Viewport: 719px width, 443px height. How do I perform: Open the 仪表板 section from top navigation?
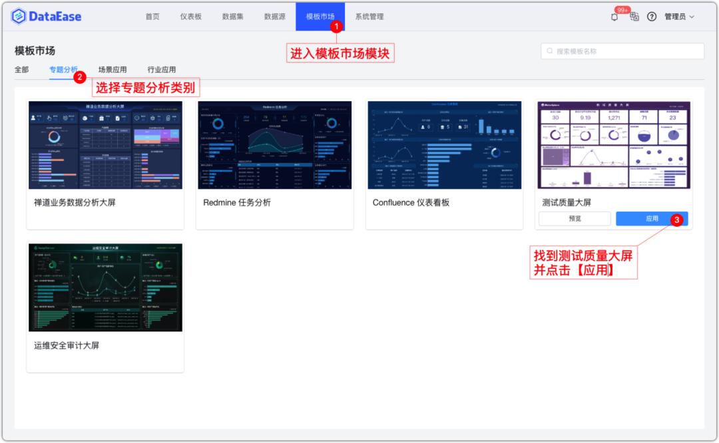point(192,16)
